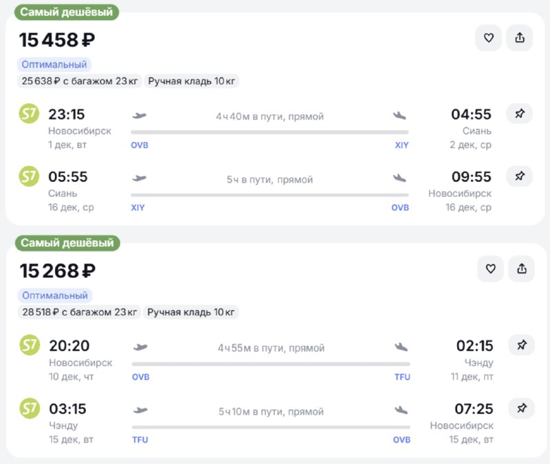Pin the 05:55 Xi'an–Novosibirsk flight

(520, 176)
